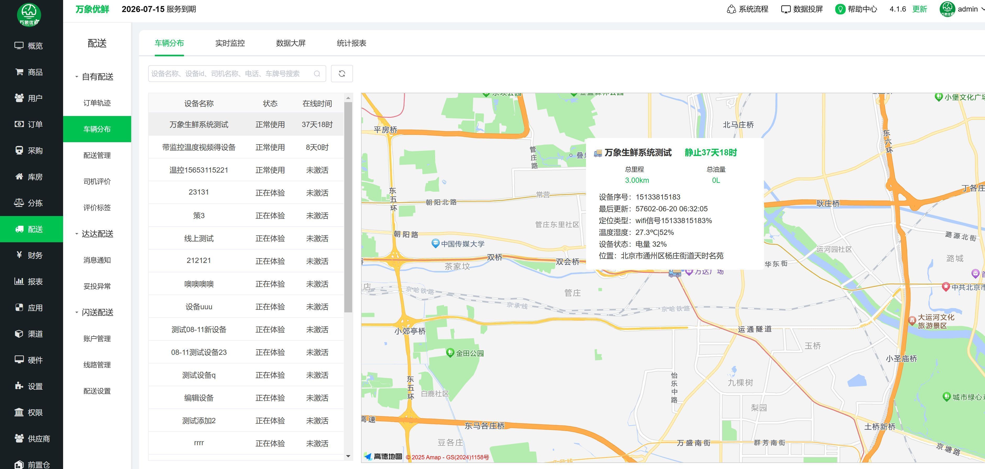985x469 pixels.
Task: Click the 配送 truck icon in sidebar
Action: click(x=19, y=229)
